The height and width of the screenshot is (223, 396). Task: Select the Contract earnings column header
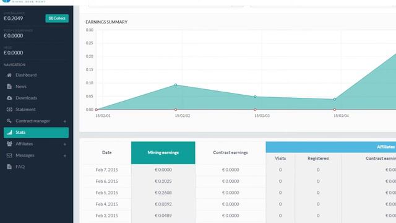[230, 153]
